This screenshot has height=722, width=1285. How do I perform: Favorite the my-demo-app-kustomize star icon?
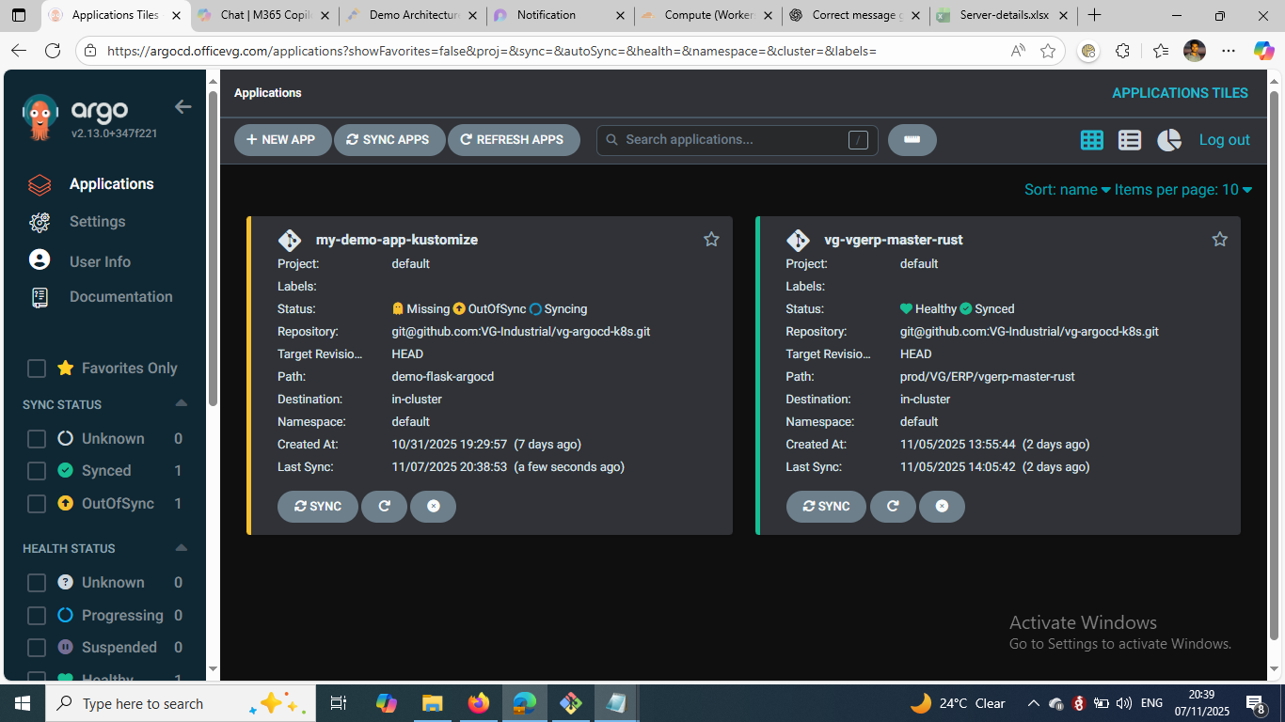[x=711, y=240]
